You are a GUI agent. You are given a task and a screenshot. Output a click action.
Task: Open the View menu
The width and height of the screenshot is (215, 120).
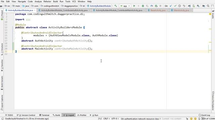[x=14, y=1]
